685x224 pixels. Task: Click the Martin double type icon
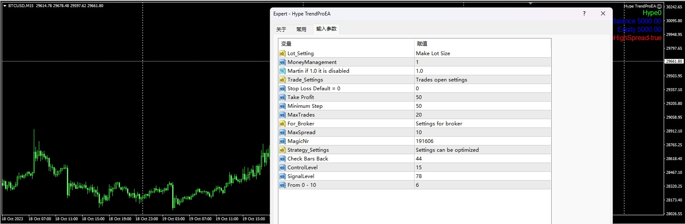(x=282, y=71)
